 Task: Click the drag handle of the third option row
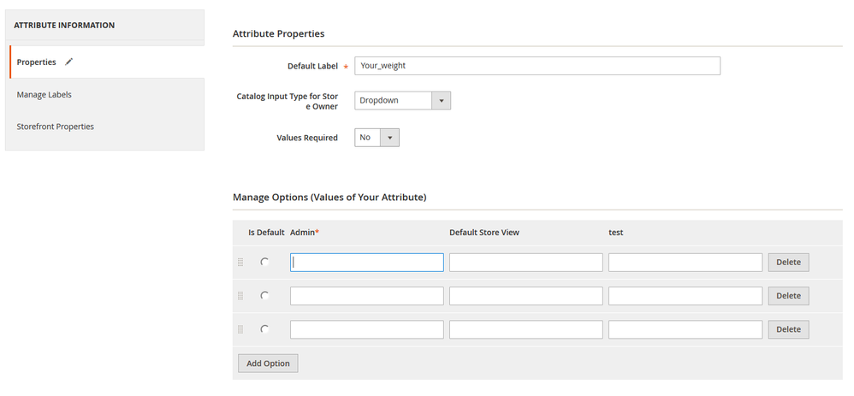coord(240,329)
